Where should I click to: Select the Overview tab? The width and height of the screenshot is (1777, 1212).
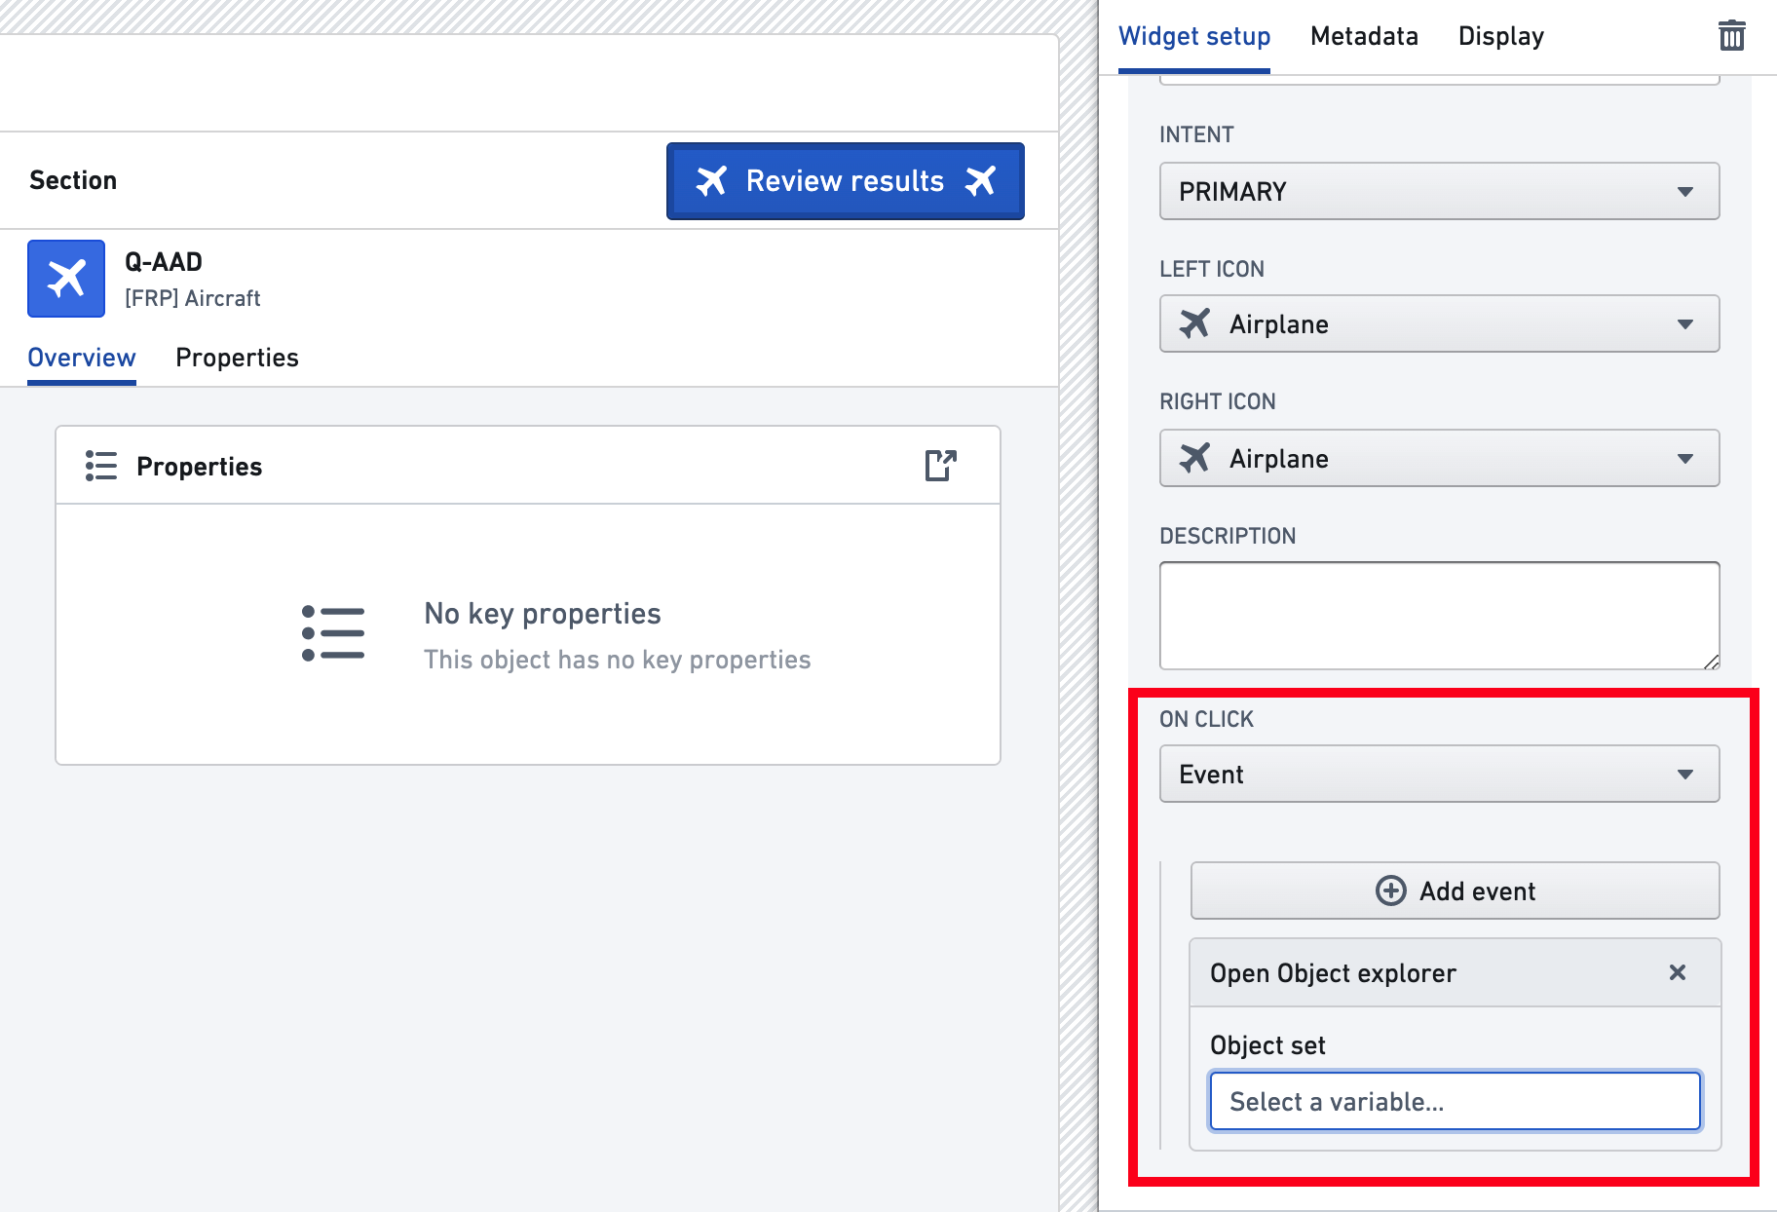pyautogui.click(x=82, y=358)
